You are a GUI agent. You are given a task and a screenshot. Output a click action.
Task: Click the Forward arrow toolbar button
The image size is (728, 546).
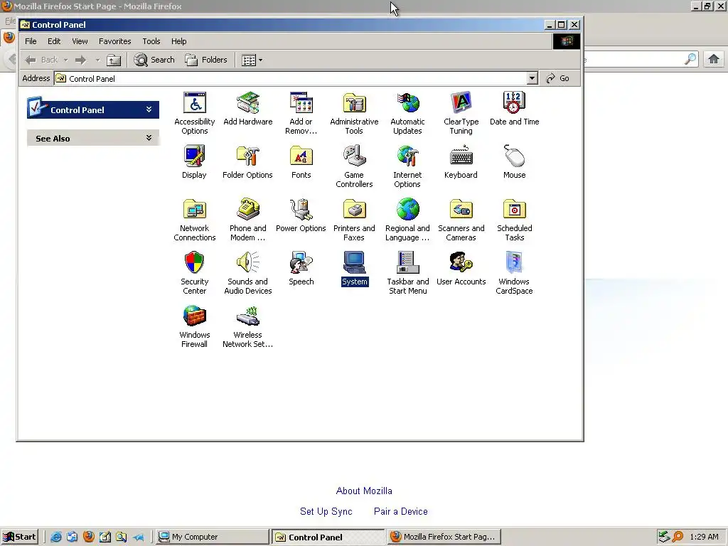click(81, 60)
